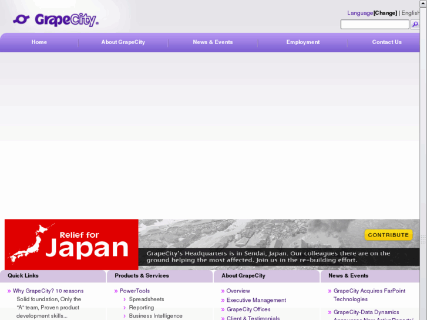The image size is (427, 320).
Task: Click the GrapeCity logo
Action: click(56, 20)
